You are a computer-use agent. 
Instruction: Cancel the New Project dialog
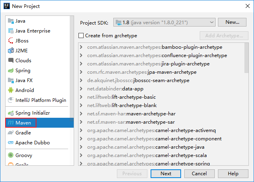(x=199, y=174)
